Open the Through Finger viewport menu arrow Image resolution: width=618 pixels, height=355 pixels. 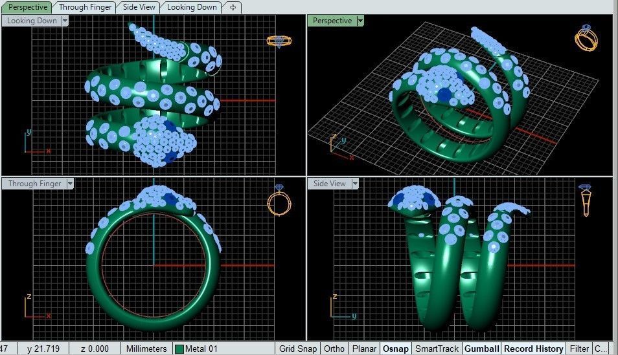pyautogui.click(x=70, y=184)
